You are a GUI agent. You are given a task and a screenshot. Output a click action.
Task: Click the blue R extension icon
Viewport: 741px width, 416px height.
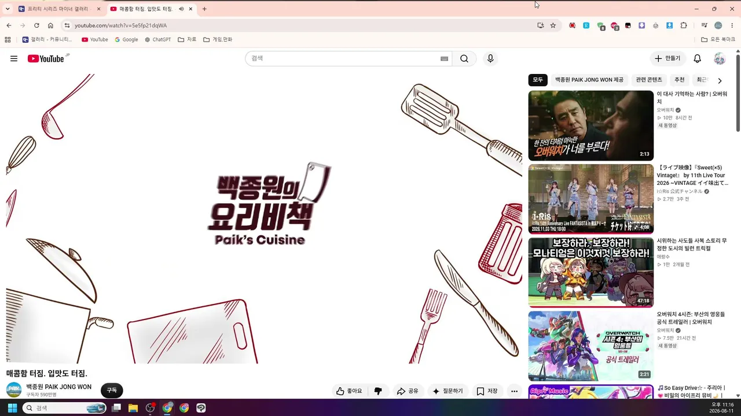point(586,25)
